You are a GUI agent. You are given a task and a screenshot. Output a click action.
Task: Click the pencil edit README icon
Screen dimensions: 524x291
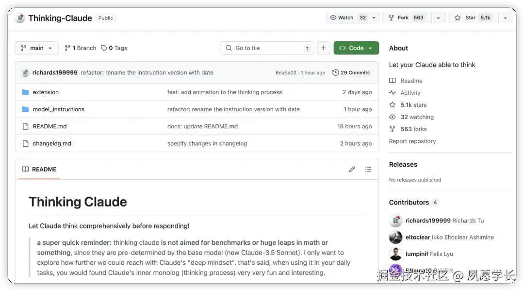[x=352, y=170]
